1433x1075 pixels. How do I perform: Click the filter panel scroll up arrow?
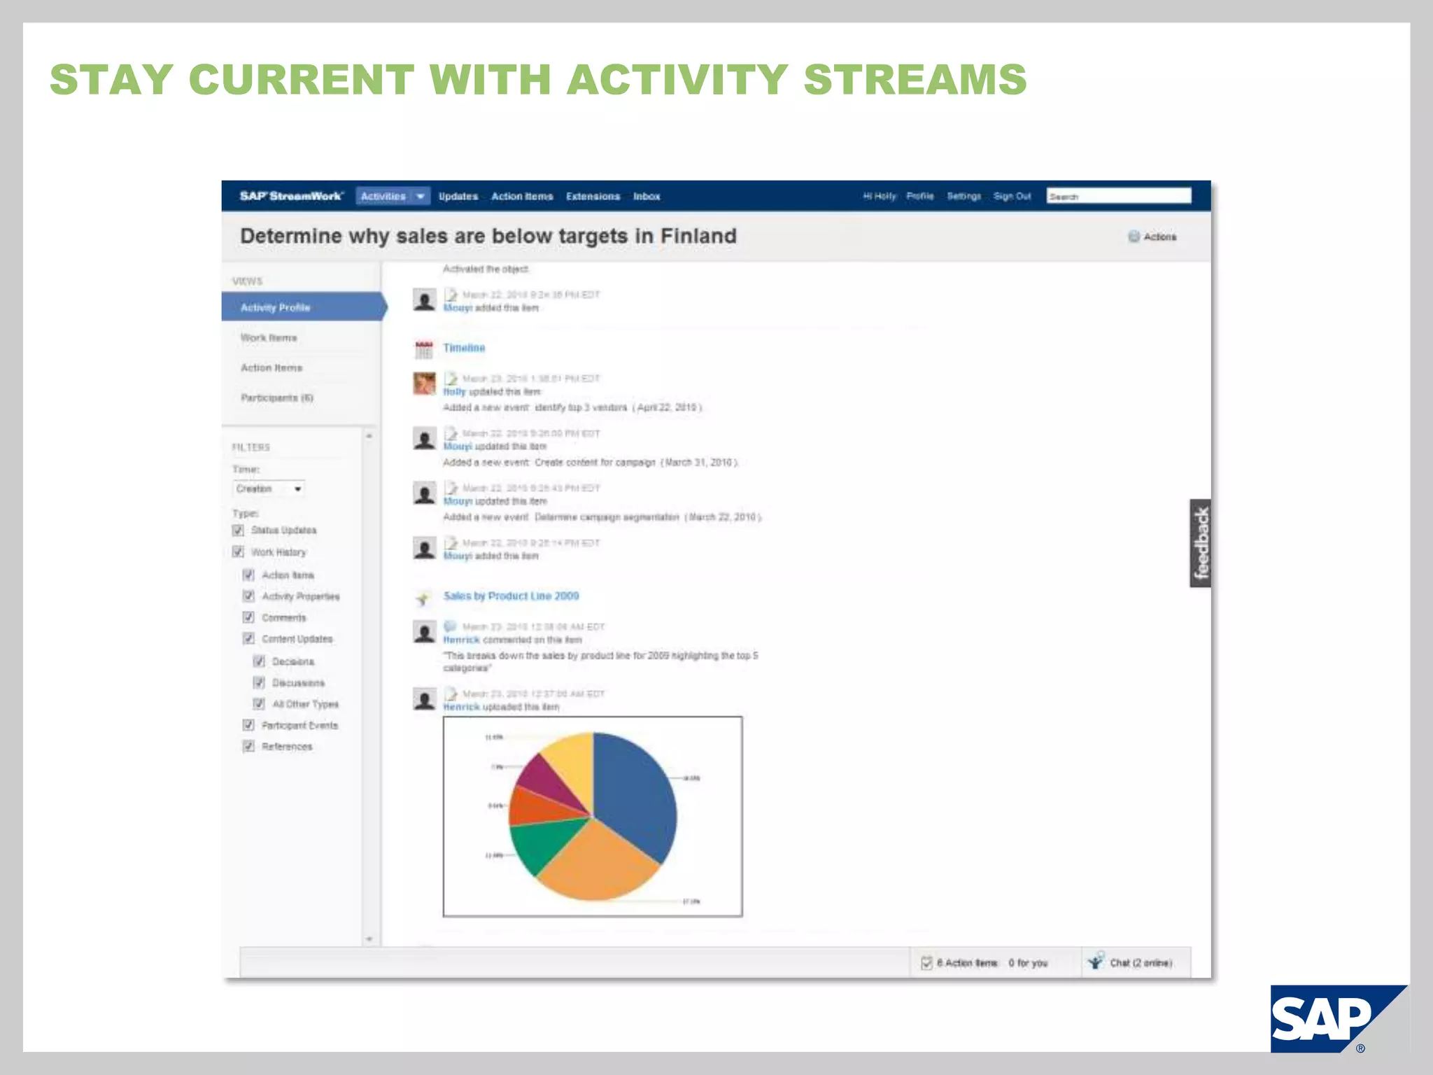[369, 436]
